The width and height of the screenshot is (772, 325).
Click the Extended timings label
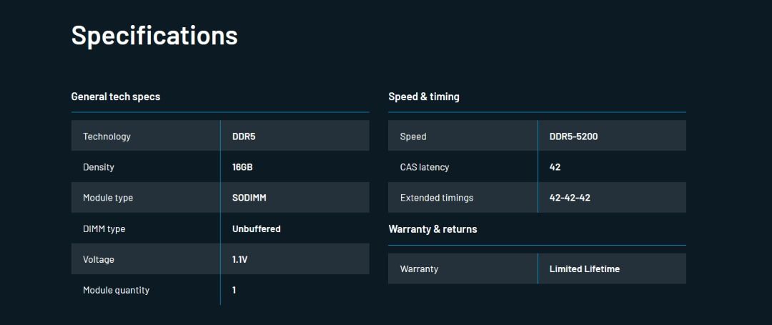point(437,198)
